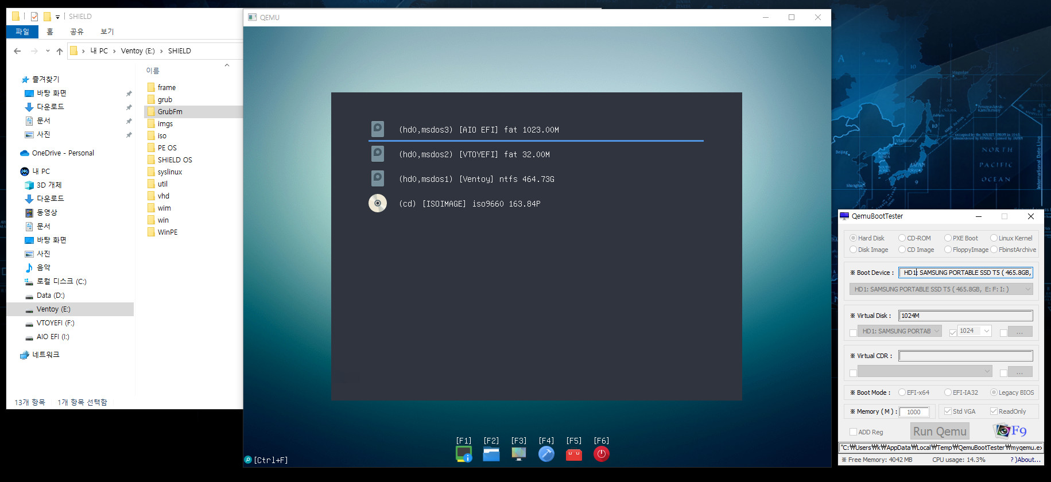Click the GrubFm folder icon
Image resolution: width=1051 pixels, height=482 pixels.
pyautogui.click(x=151, y=111)
